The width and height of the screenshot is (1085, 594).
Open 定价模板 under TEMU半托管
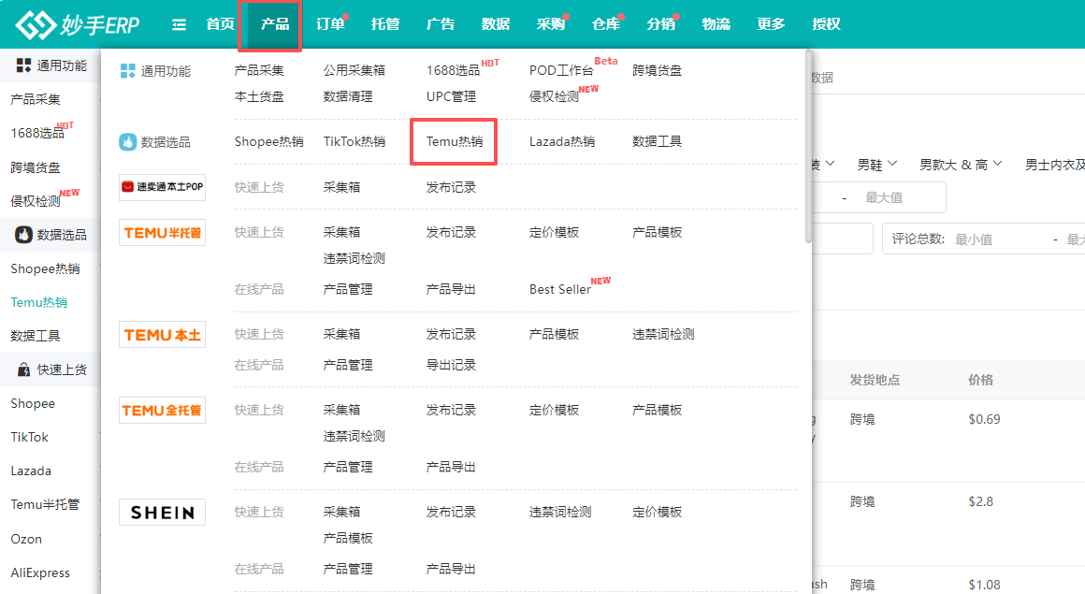(554, 233)
